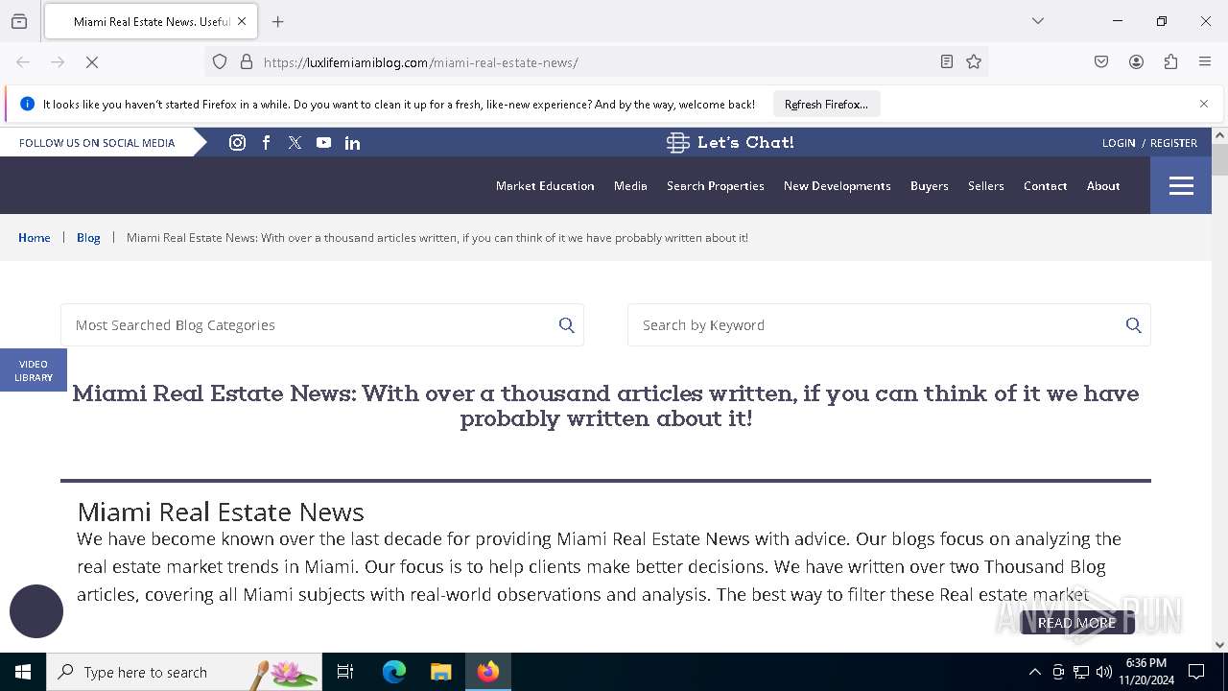Open the volume control in system tray
1228x691 pixels.
1104,672
